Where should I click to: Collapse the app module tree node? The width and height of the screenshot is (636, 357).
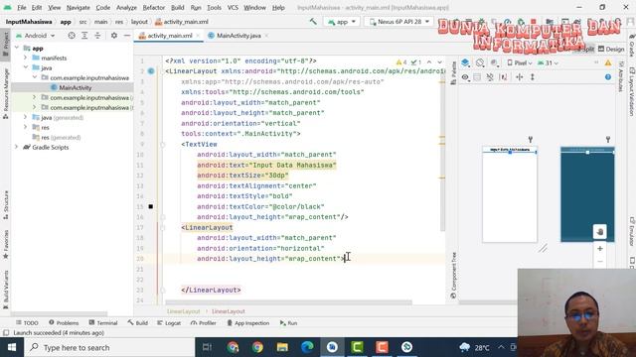(17, 49)
